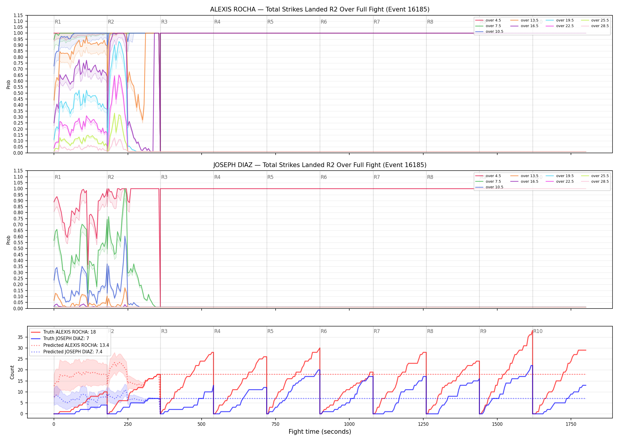The width and height of the screenshot is (619, 442).
Task: Click 'Prob' axis label of Alexis Rocha chart
Action: click(9, 85)
